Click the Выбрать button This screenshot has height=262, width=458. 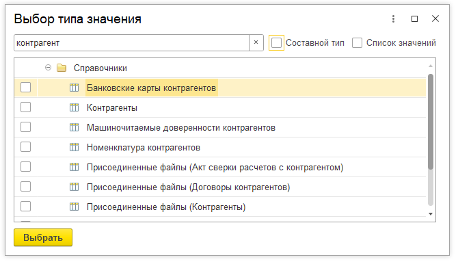43,237
